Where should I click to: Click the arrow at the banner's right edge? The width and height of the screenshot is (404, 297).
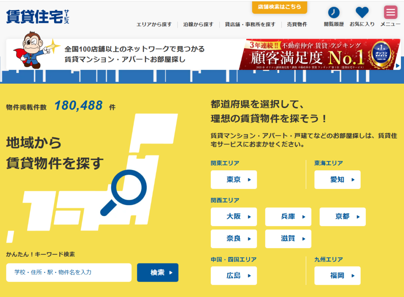pos(397,65)
